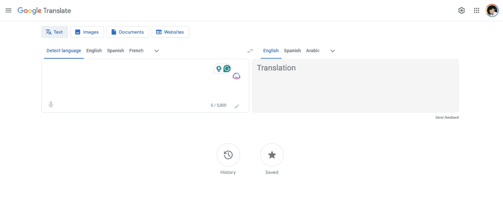Swap source and target languages
This screenshot has width=503, height=212.
[x=250, y=51]
